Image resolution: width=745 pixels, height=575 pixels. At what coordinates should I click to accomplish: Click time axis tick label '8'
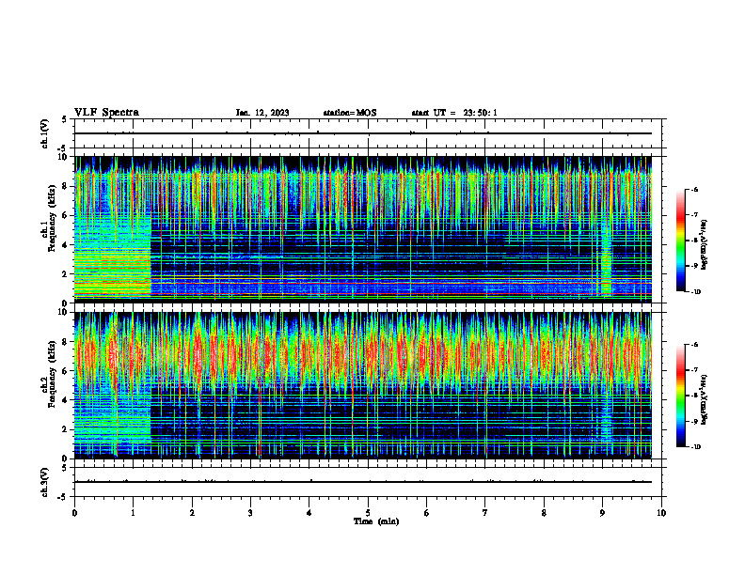(x=544, y=513)
